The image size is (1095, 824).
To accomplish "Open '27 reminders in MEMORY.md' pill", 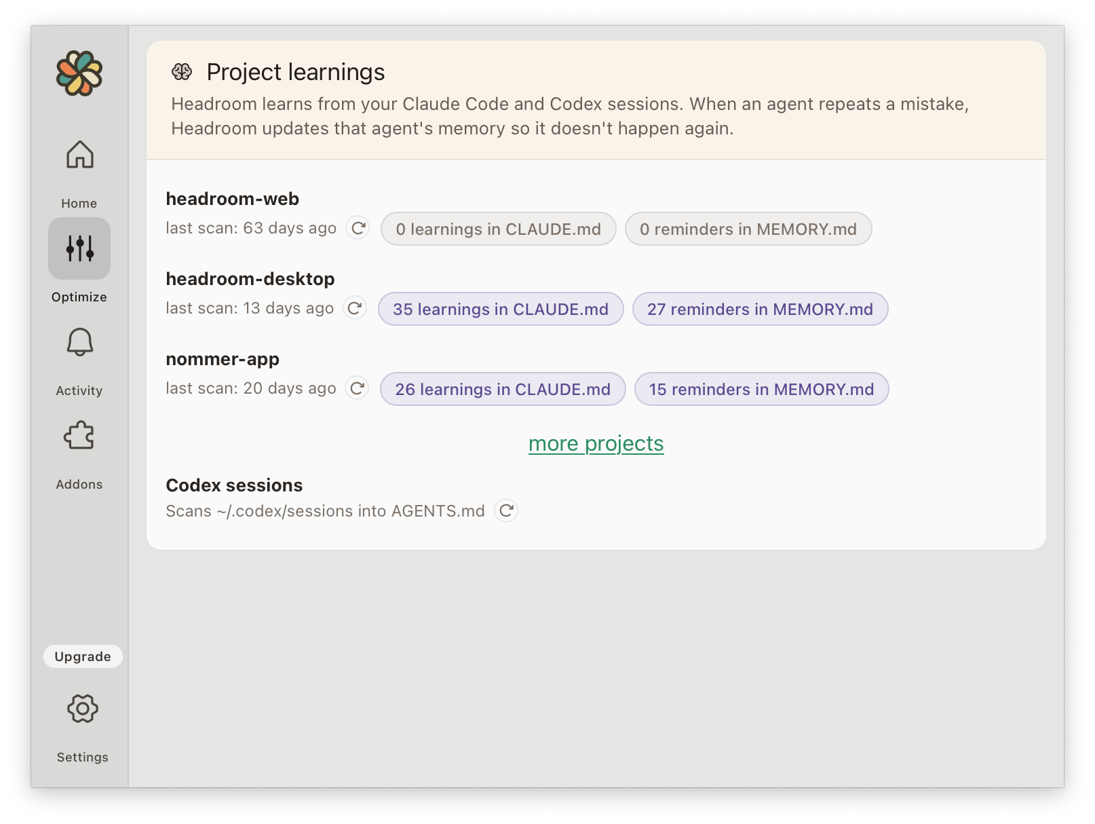I will point(760,309).
